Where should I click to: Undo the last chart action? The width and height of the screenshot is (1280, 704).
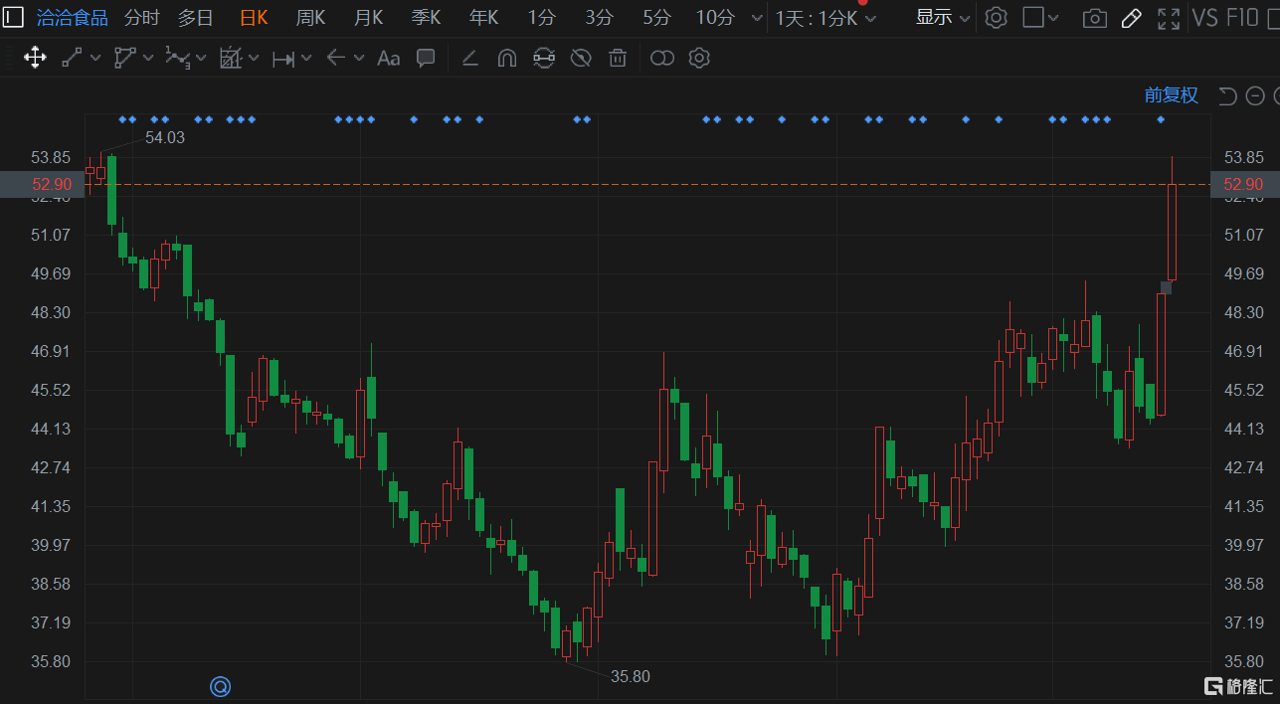[1227, 95]
